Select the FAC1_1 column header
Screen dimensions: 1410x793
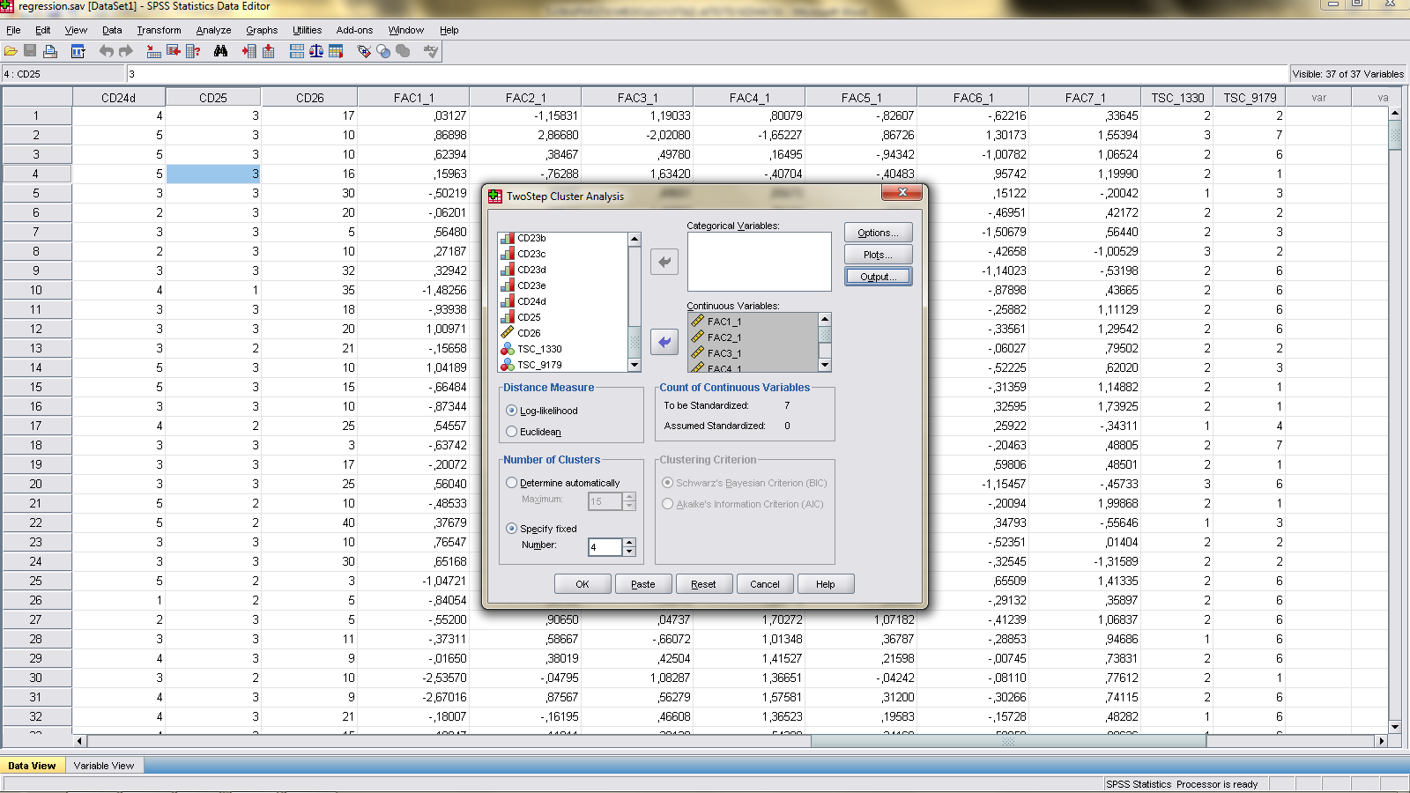pos(413,98)
